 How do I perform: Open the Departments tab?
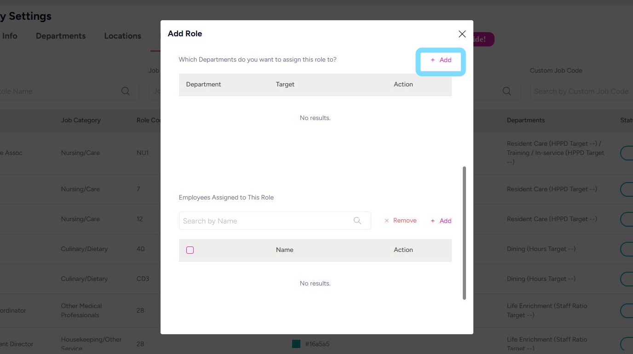[61, 36]
